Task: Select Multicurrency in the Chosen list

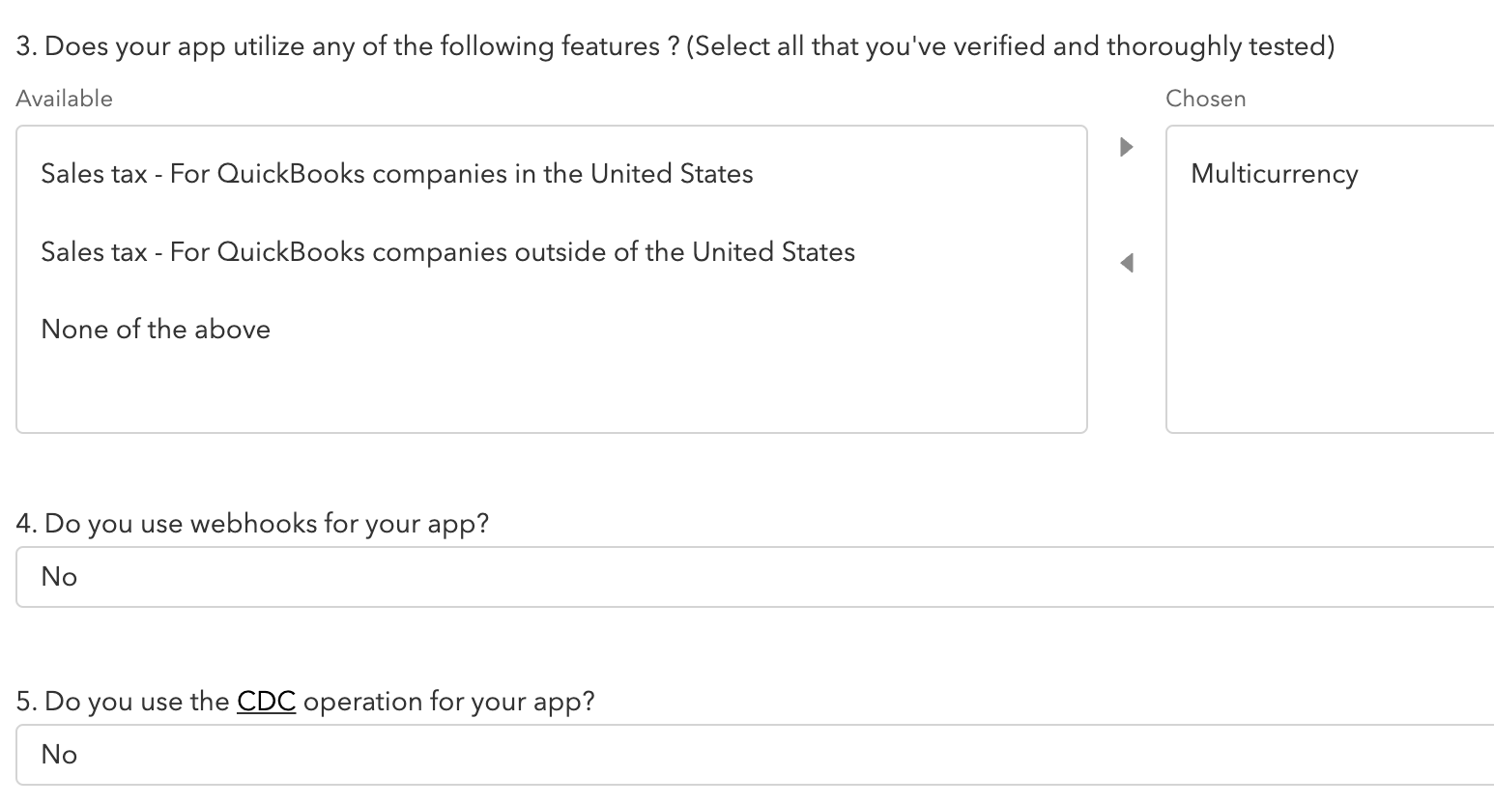Action: (x=1274, y=174)
